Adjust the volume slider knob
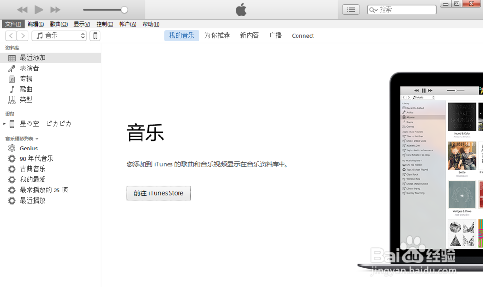This screenshot has width=483, height=287. (x=124, y=10)
